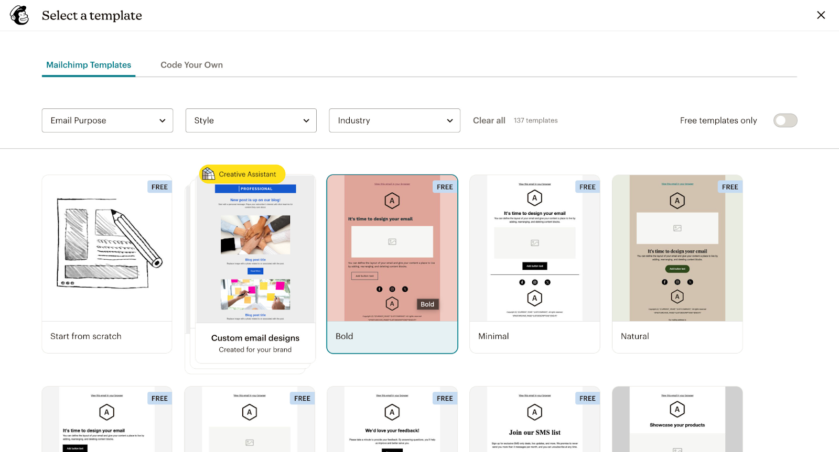839x452 pixels.
Task: Click Custom email designs heading text
Action: tap(255, 338)
